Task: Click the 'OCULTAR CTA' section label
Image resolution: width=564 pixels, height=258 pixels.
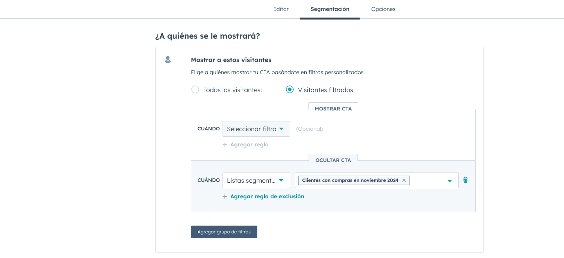Action: point(333,160)
